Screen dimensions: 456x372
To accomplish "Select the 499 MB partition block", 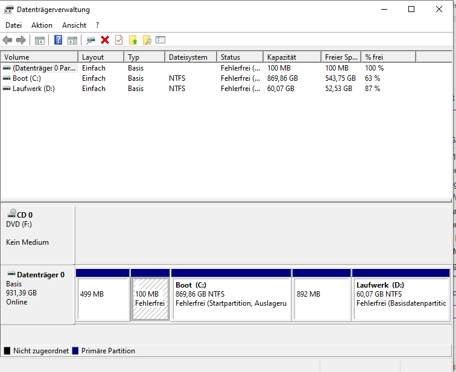I will 103,295.
